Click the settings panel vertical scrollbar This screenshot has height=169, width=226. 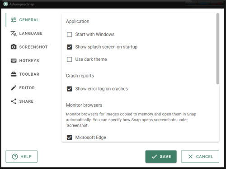click(x=218, y=49)
